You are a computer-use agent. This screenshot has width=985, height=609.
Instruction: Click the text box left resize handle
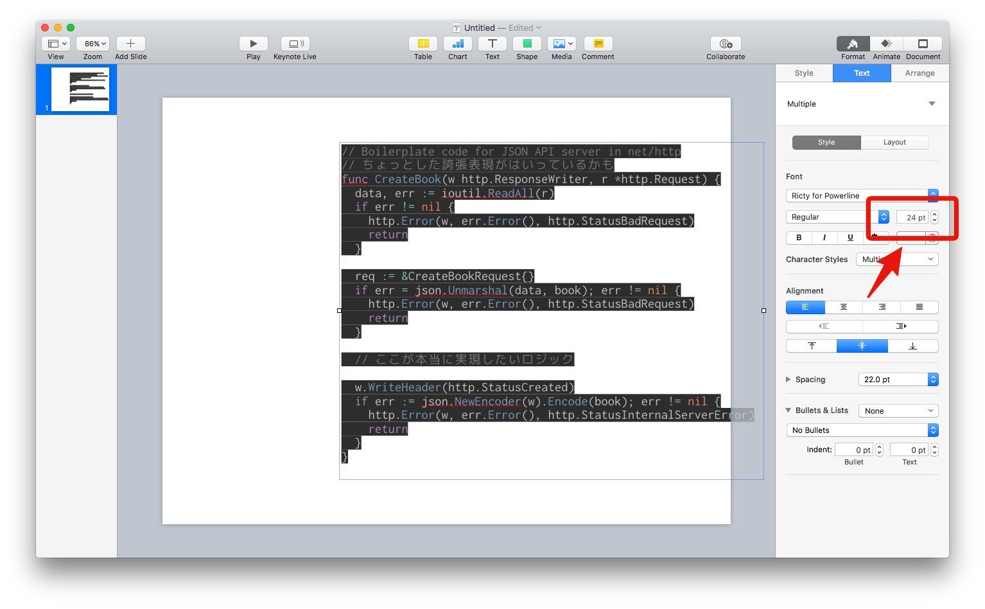339,310
